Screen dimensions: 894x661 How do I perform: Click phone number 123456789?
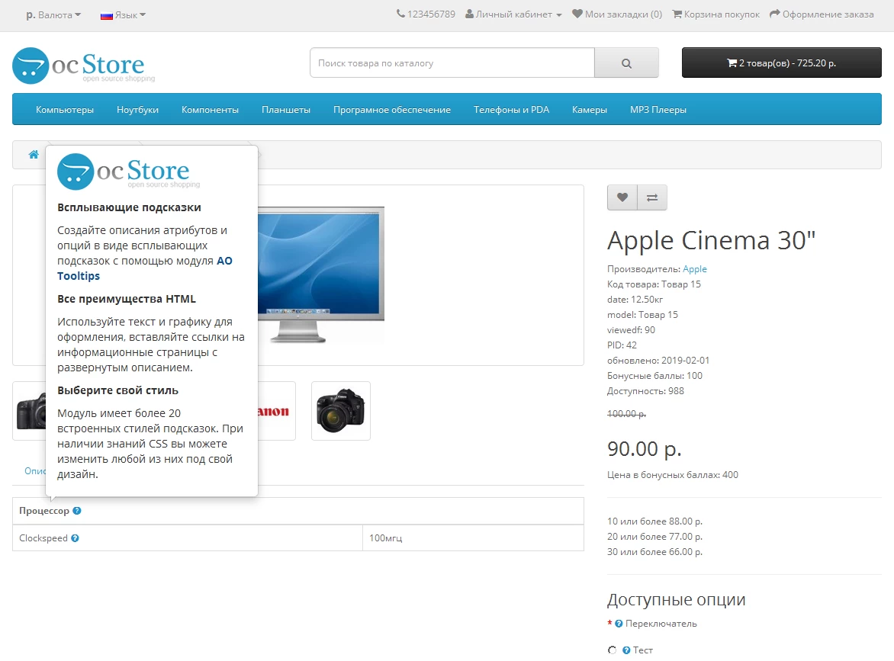coord(426,14)
